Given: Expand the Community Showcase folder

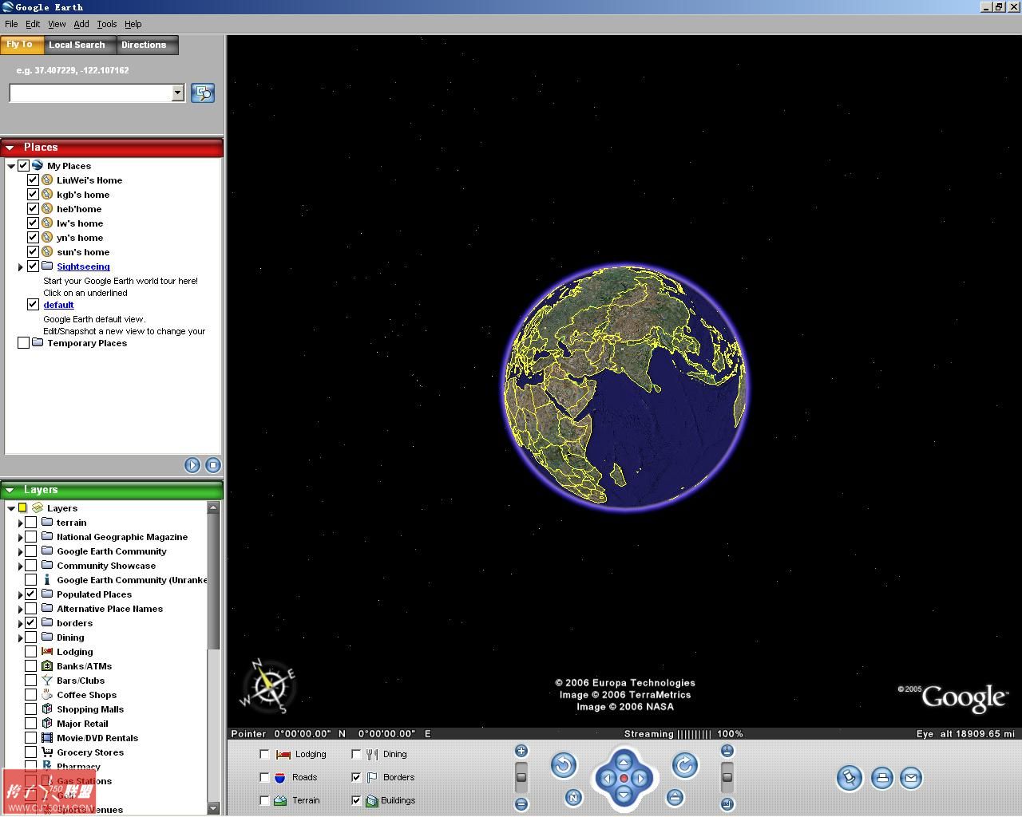Looking at the screenshot, I should [x=21, y=566].
